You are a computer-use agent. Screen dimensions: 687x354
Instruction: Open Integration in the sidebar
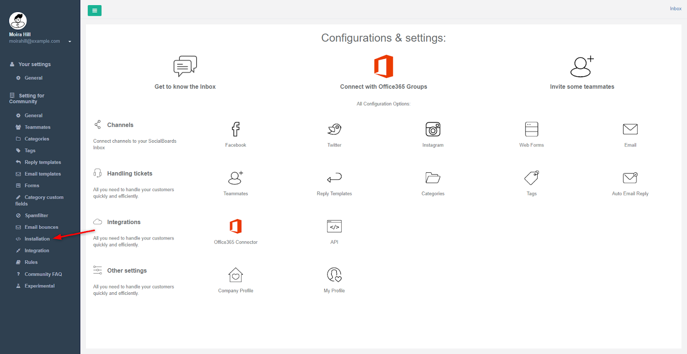tap(37, 251)
